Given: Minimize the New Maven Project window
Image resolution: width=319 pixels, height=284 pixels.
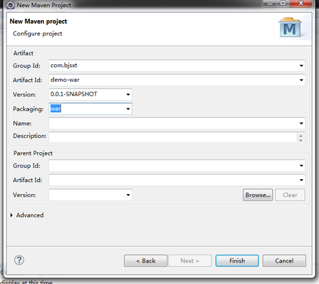Looking at the screenshot, I should [270, 3].
